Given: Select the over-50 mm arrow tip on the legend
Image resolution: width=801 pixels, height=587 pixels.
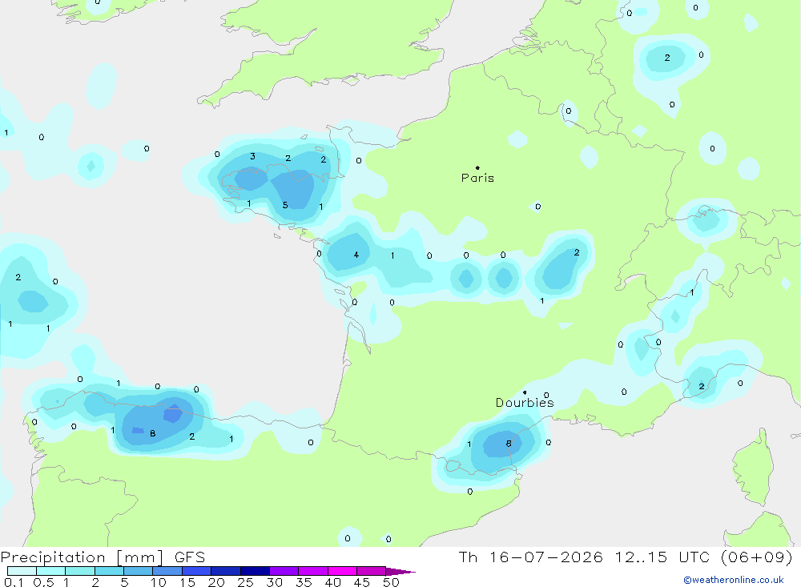Looking at the screenshot, I should pos(401,572).
